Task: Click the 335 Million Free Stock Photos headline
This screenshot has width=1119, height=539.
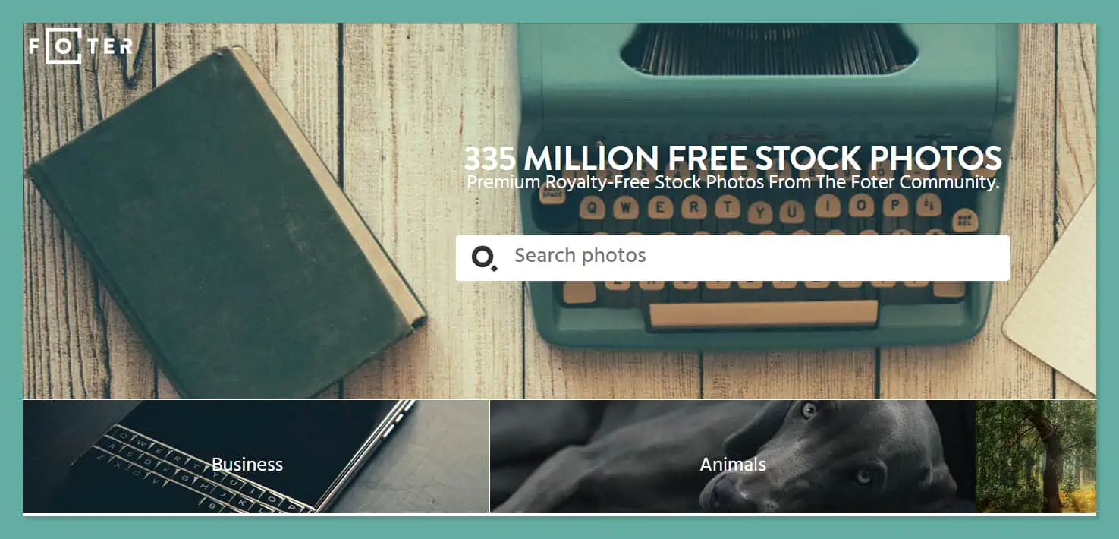Action: coord(732,158)
